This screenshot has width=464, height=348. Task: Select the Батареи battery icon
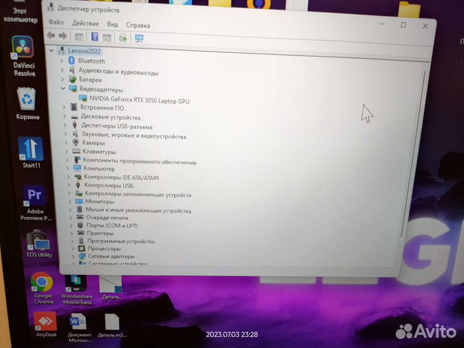tap(72, 79)
